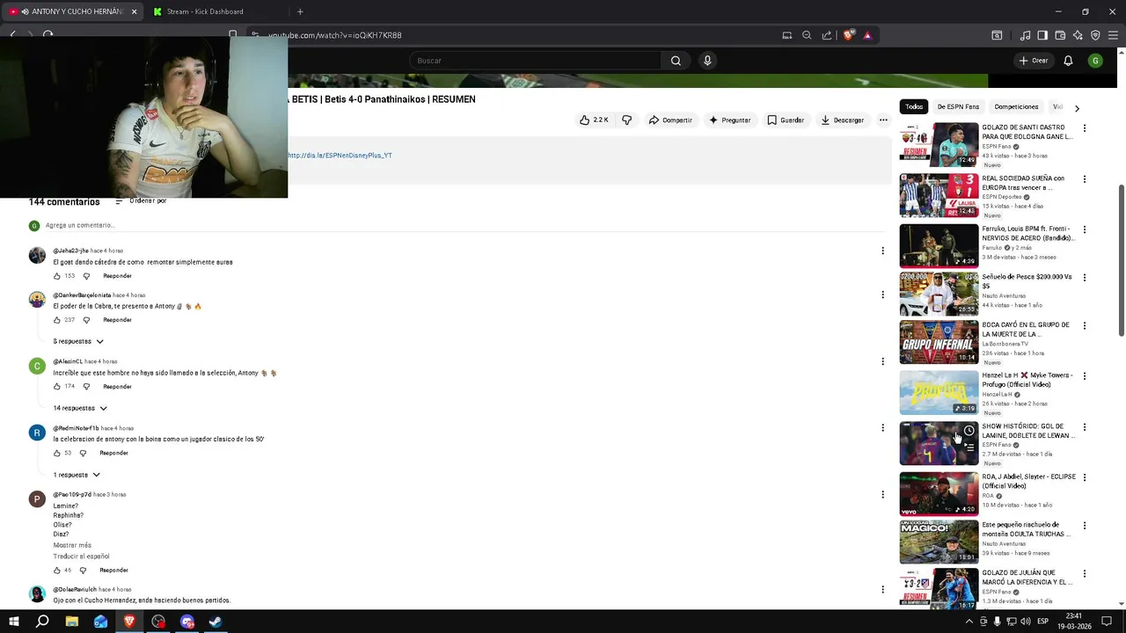
Task: Add SHOW HISTÓRICO video to watch later
Action: (969, 431)
